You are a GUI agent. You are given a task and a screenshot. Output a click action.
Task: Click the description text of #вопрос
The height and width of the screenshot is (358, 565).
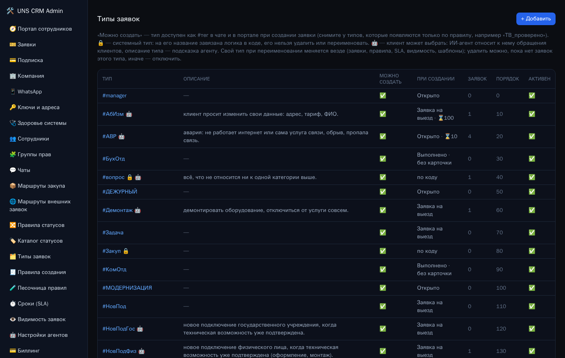(x=250, y=177)
